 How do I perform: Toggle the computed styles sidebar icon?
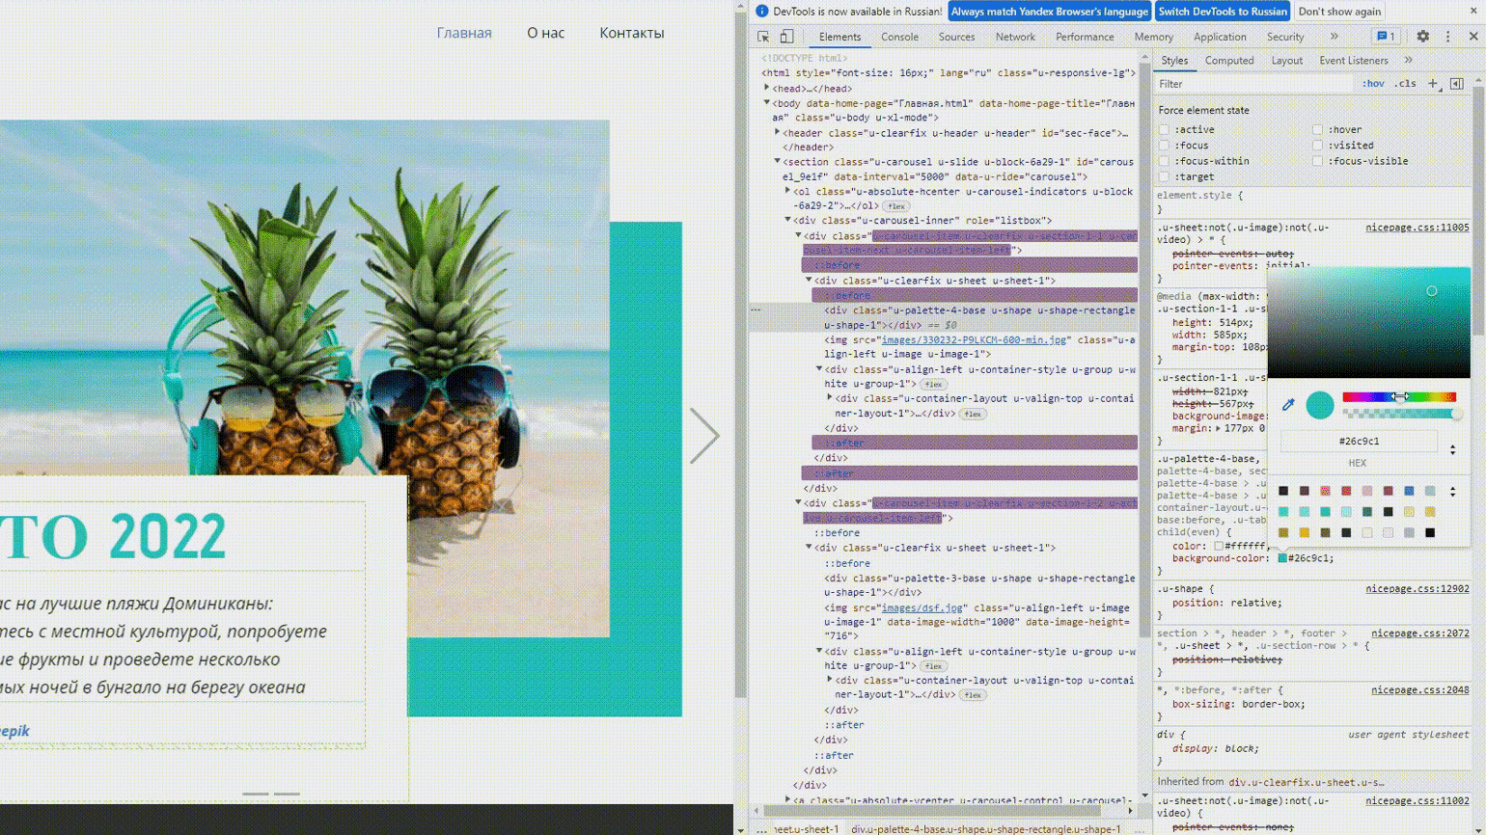click(1457, 84)
